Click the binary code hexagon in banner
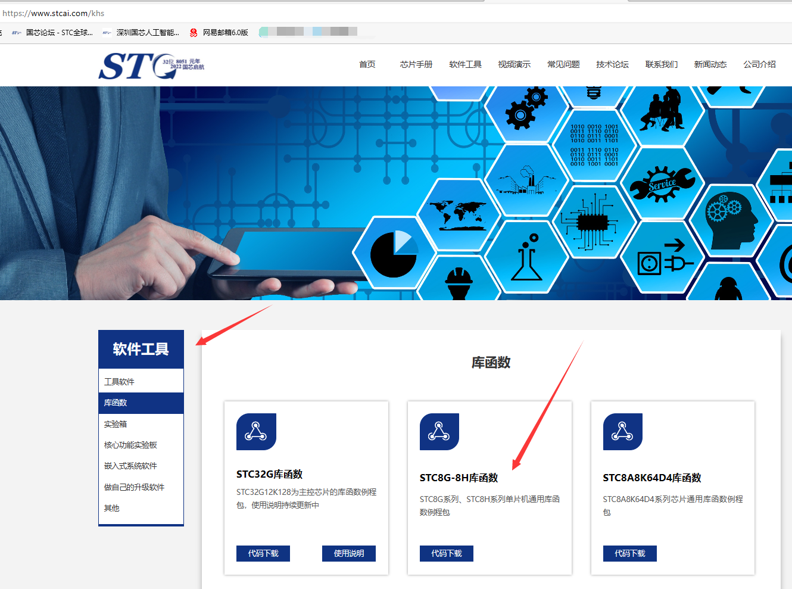 point(594,145)
